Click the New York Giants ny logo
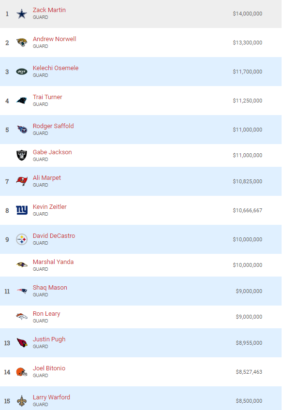This screenshot has width=282, height=410. [22, 210]
